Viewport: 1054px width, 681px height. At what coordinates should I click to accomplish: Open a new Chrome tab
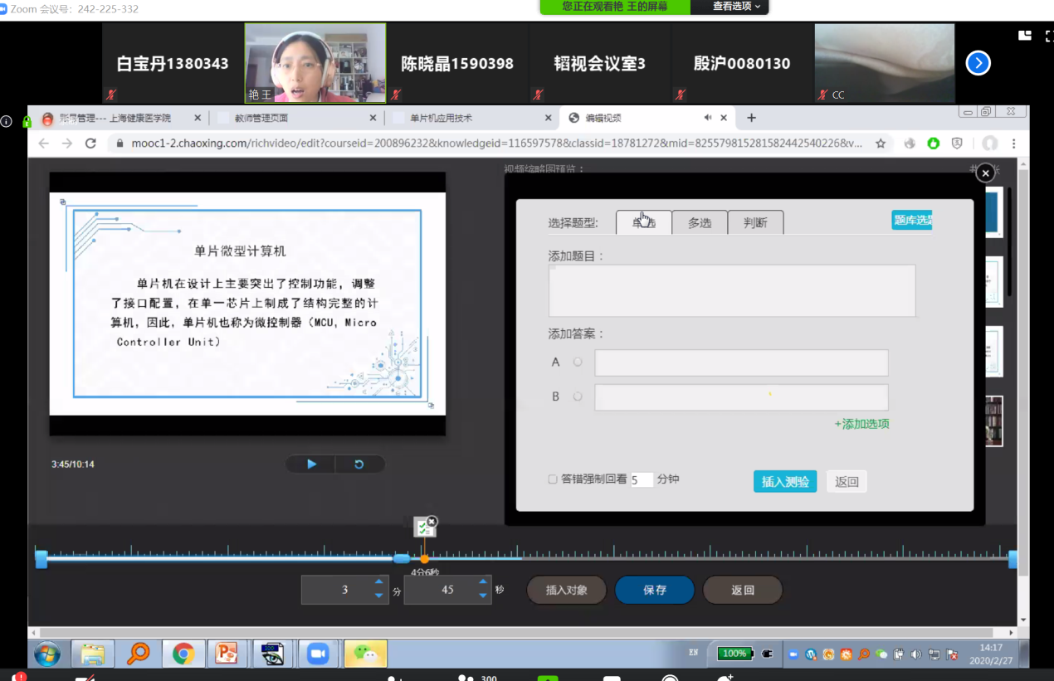click(x=751, y=118)
